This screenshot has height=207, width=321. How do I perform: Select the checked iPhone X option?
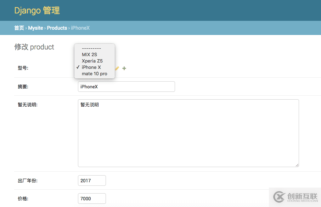click(95, 67)
